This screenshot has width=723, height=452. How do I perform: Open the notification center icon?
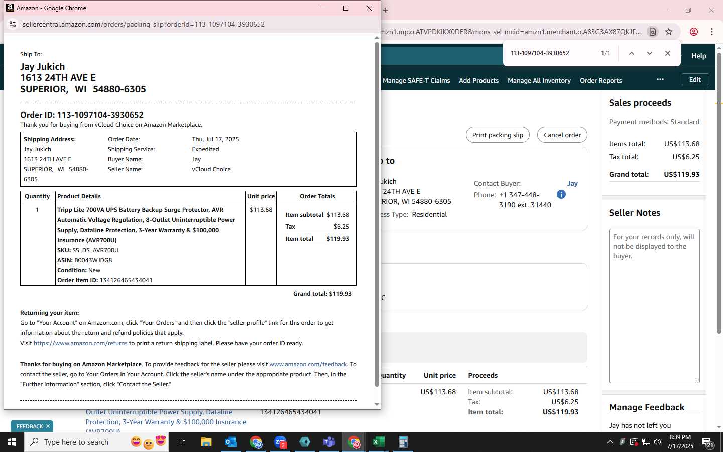[708, 442]
